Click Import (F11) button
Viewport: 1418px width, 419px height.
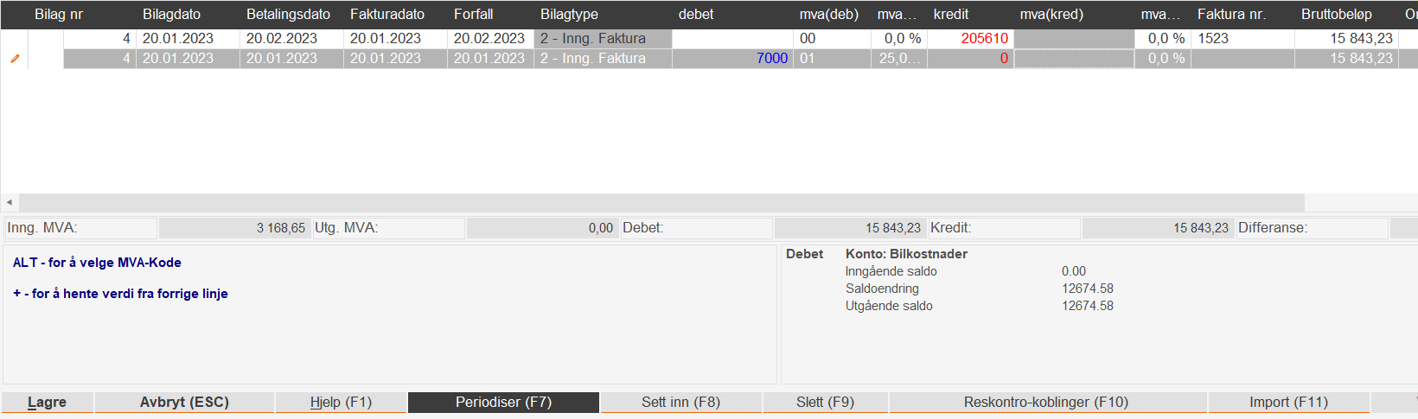1288,403
